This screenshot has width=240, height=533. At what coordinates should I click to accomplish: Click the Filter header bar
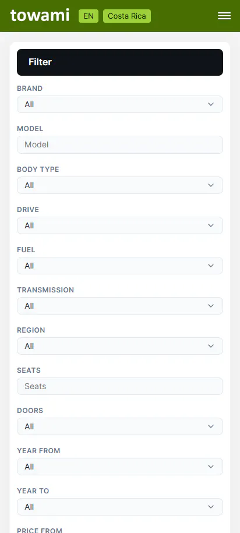(120, 62)
